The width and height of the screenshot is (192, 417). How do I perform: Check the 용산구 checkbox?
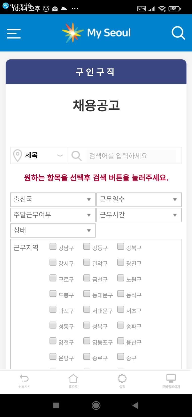pyautogui.click(x=121, y=341)
